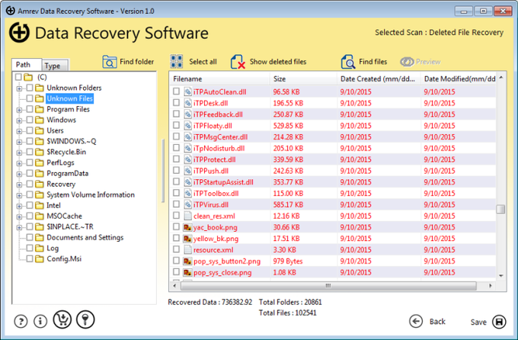Click the pop_sys_close.png image icon
This screenshot has width=518, height=340.
pos(187,272)
